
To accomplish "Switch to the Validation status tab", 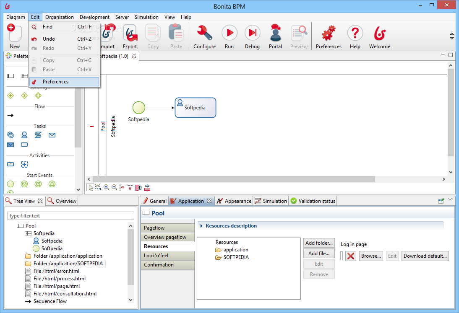I will [x=313, y=201].
